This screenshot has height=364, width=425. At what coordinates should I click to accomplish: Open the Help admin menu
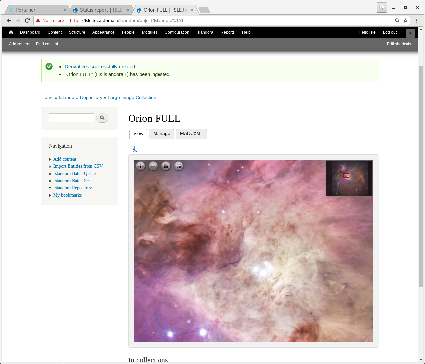246,32
